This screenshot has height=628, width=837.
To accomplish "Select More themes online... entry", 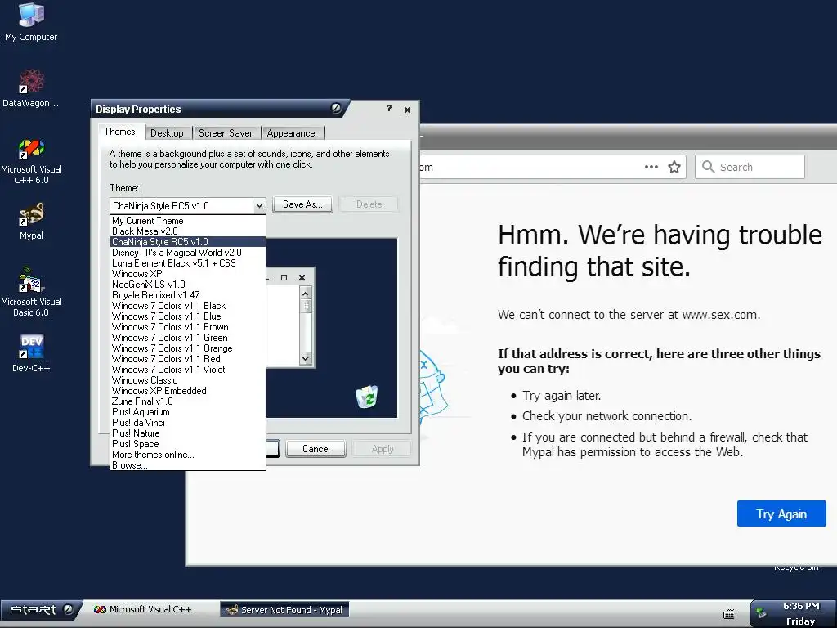I will click(x=188, y=455).
